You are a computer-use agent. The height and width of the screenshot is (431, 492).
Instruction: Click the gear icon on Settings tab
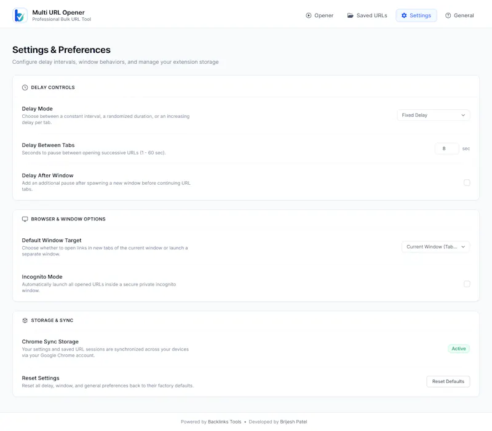404,15
